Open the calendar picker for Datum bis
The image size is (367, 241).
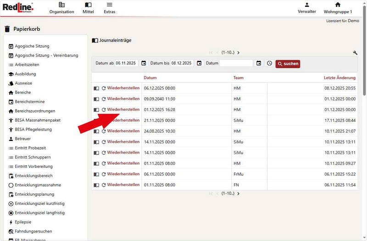click(x=199, y=63)
